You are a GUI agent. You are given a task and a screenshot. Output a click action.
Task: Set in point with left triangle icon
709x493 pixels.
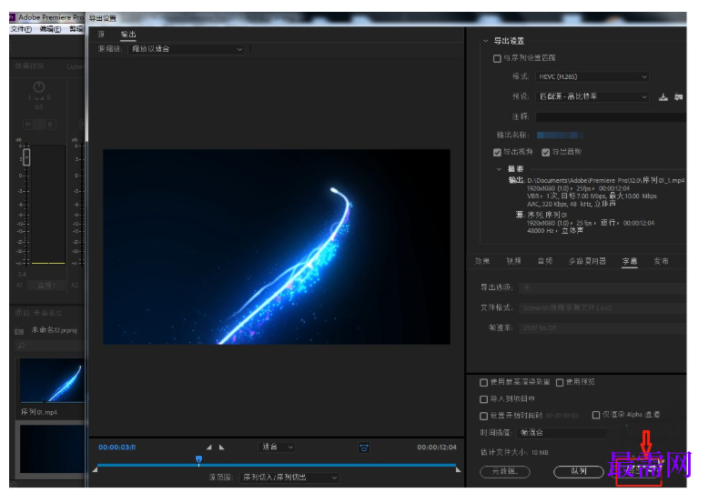pos(209,448)
